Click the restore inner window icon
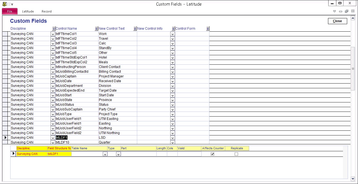This screenshot has width=358, height=184. coord(347,11)
